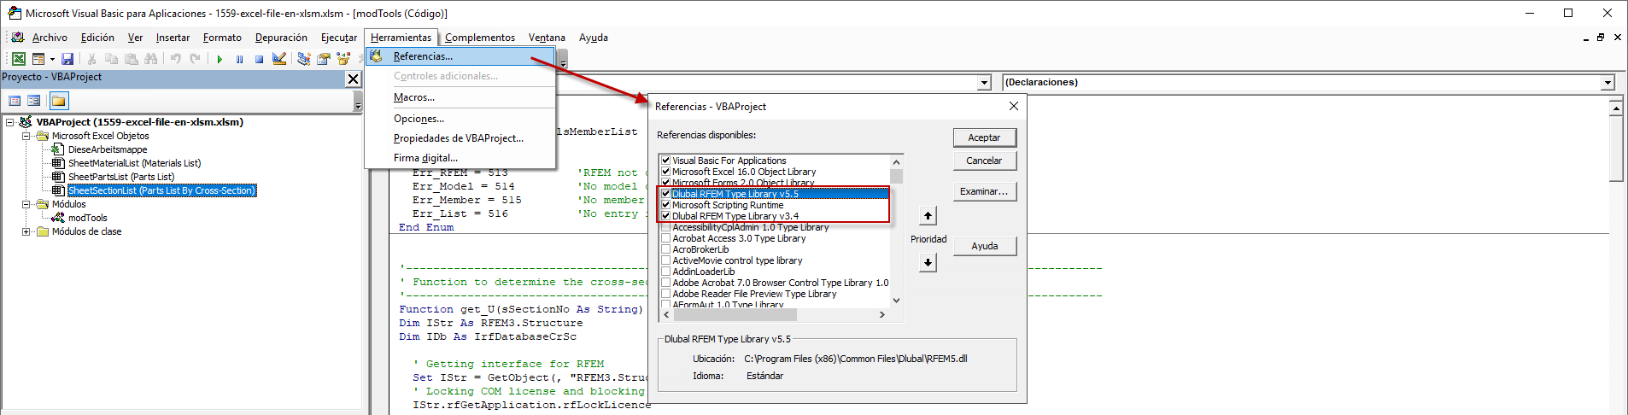Image resolution: width=1628 pixels, height=415 pixels.
Task: Click Aceptar in Referencias dialog
Action: [984, 137]
